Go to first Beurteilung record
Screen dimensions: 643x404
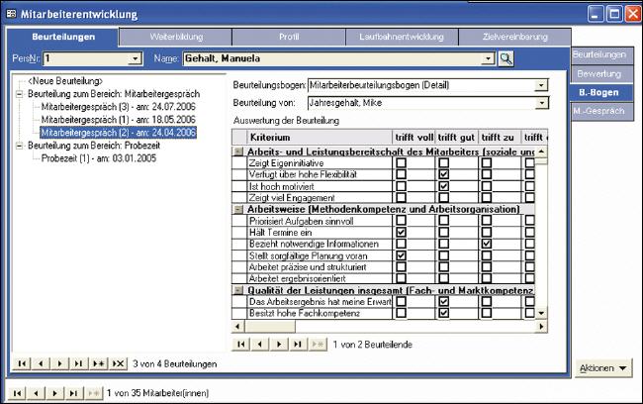pyautogui.click(x=22, y=363)
